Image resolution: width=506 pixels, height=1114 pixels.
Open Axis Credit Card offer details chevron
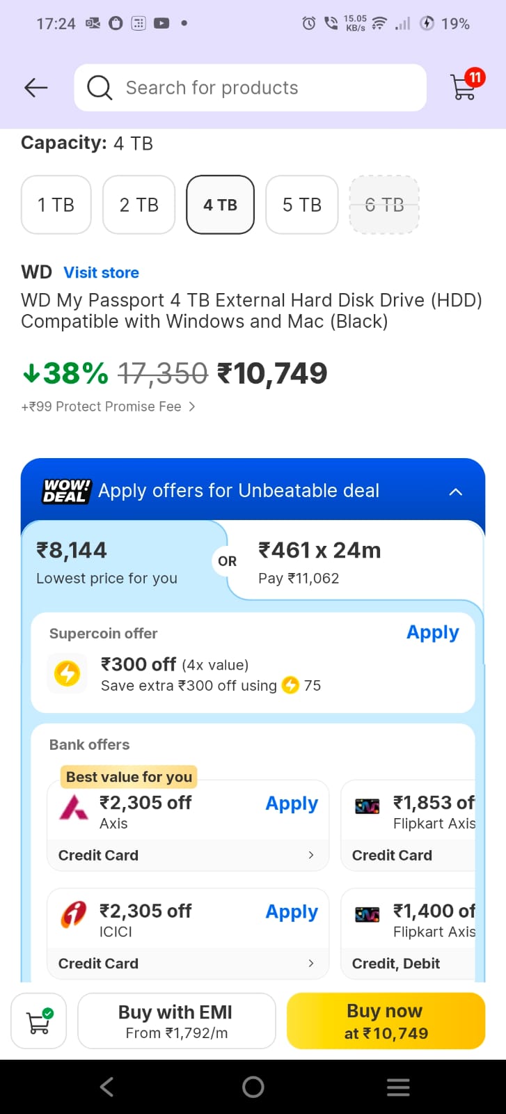point(310,855)
